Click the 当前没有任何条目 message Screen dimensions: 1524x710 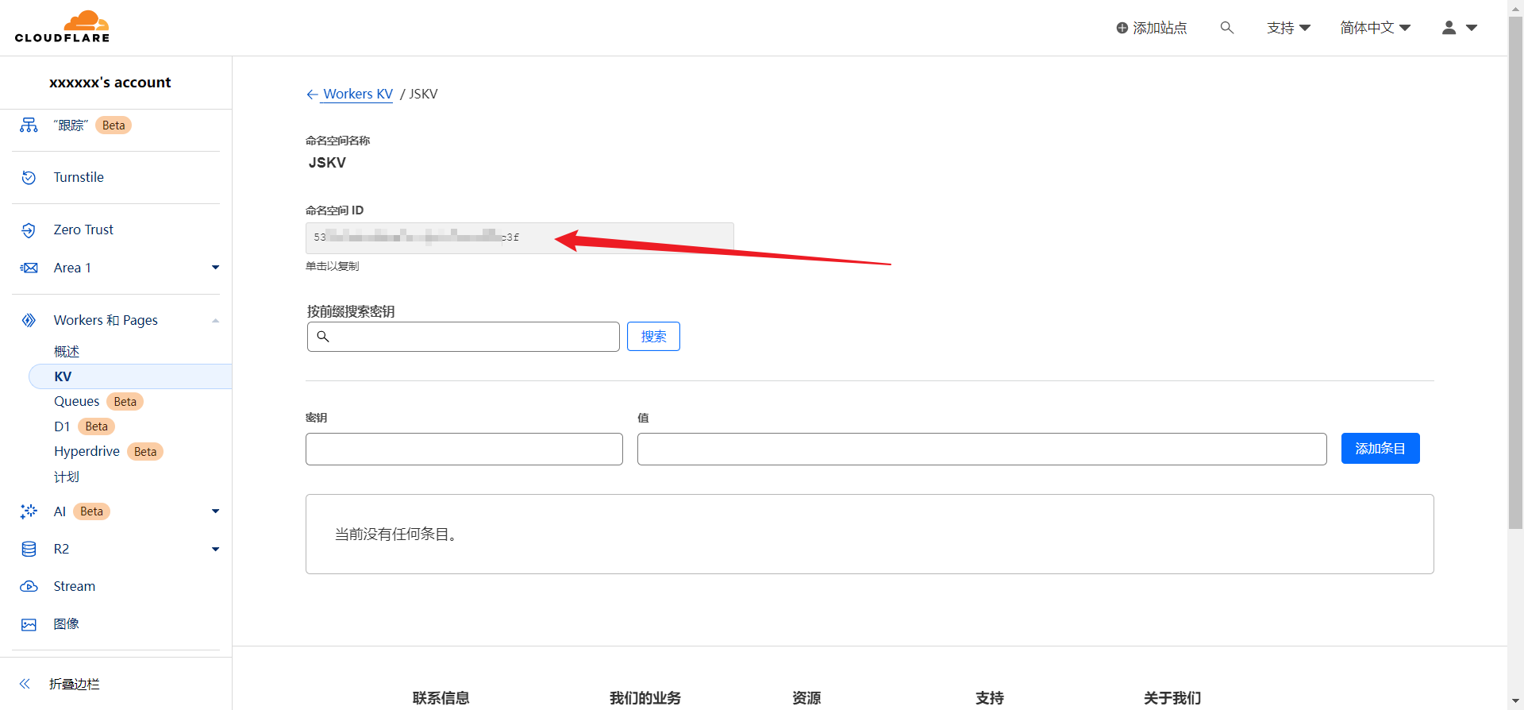(396, 534)
